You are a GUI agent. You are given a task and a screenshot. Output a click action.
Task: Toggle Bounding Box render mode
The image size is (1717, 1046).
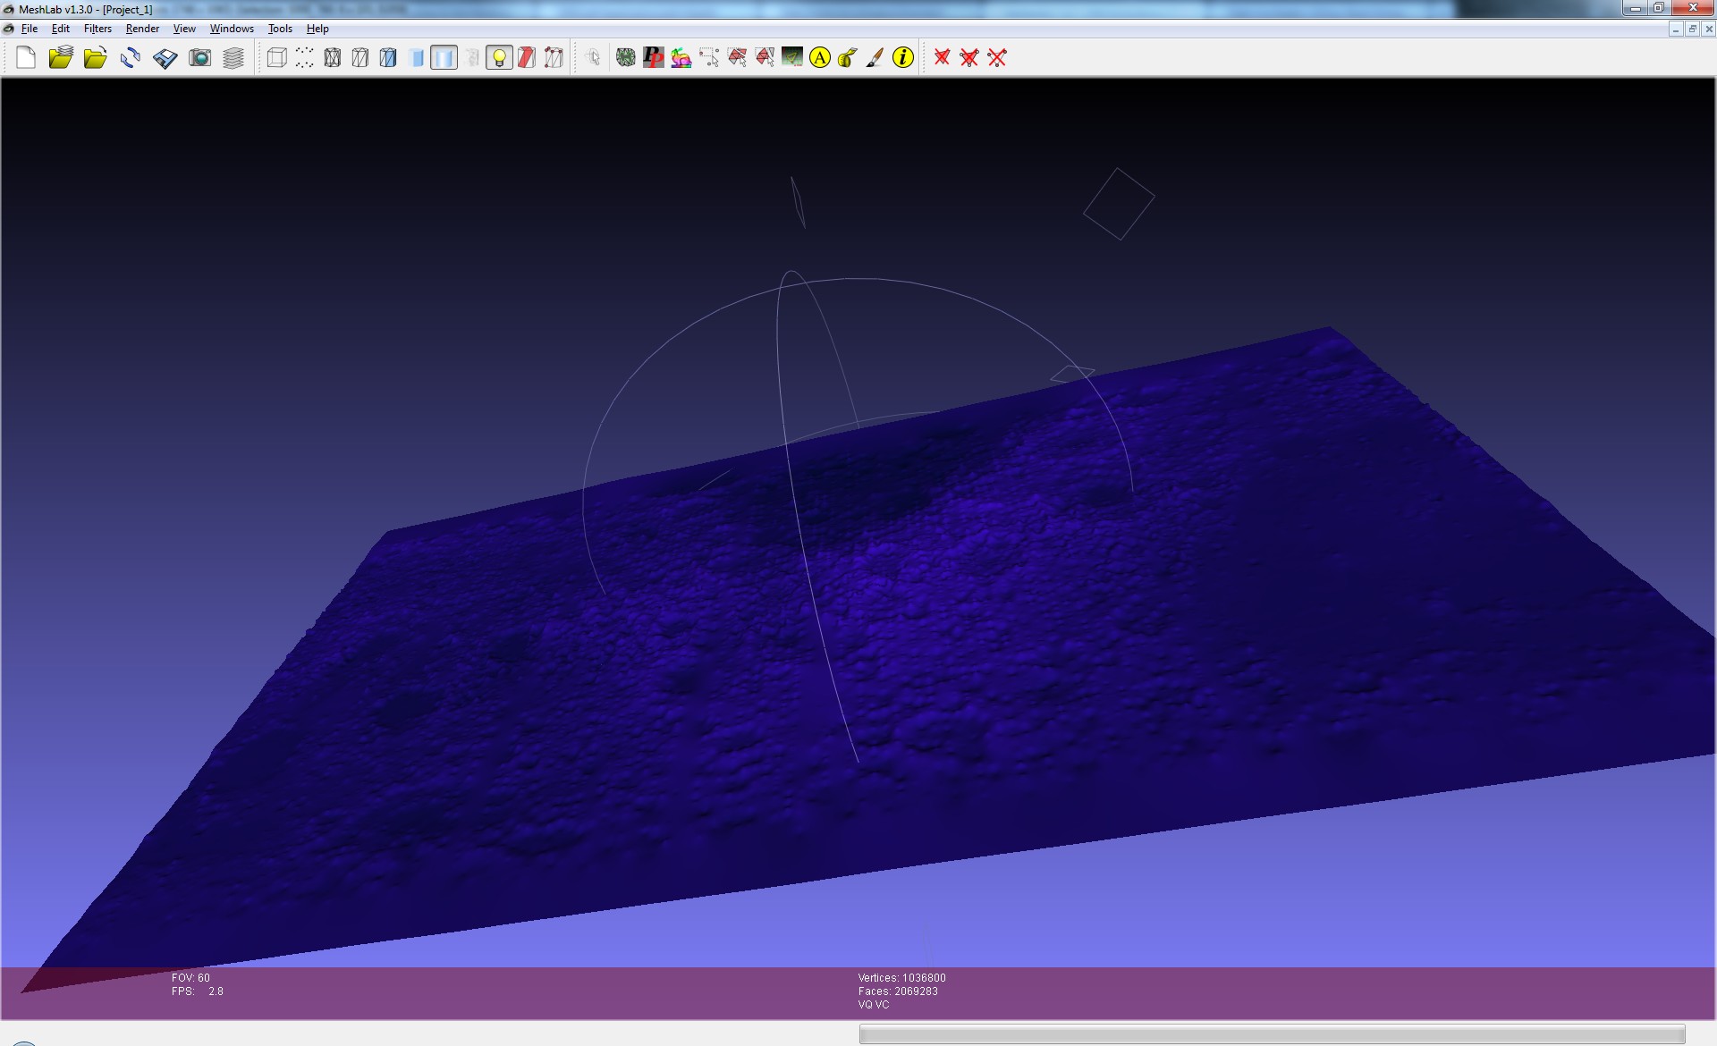[277, 58]
